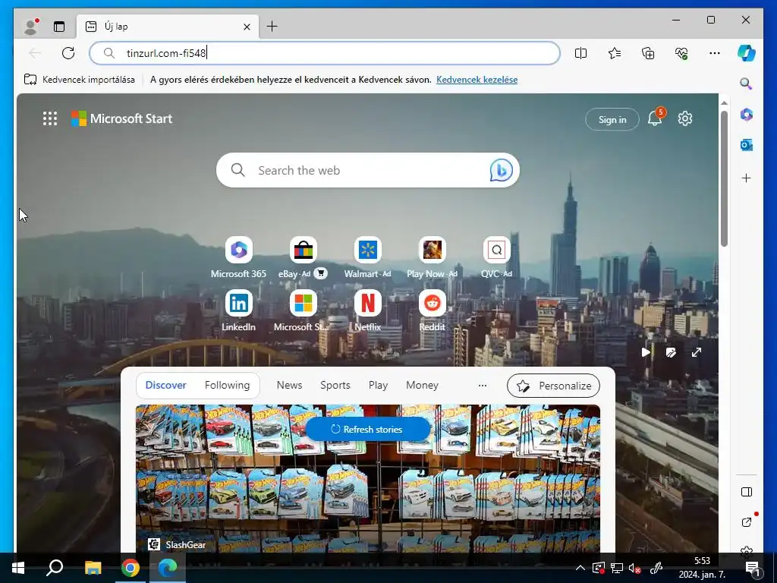Select the Following feed tab
Image resolution: width=777 pixels, height=583 pixels.
coord(227,385)
